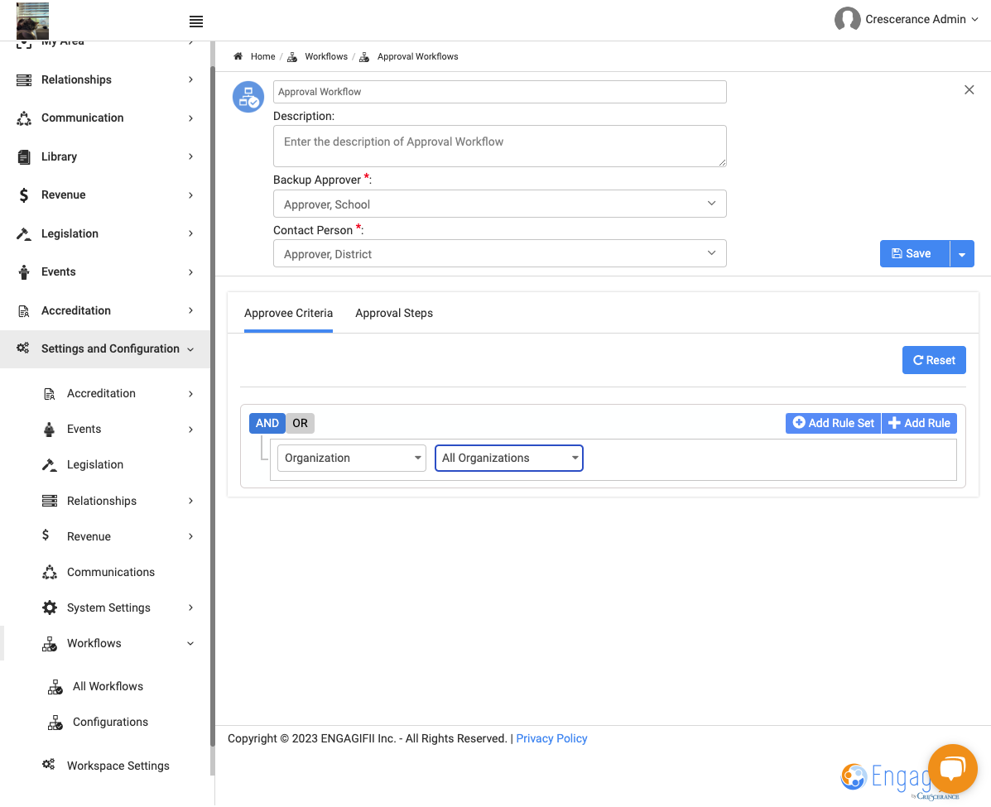Image resolution: width=991 pixels, height=807 pixels.
Task: Open the Crescerance Admin user avatar
Action: 847,19
